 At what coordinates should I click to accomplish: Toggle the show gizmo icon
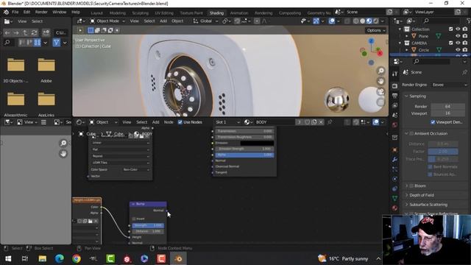pos(316,21)
